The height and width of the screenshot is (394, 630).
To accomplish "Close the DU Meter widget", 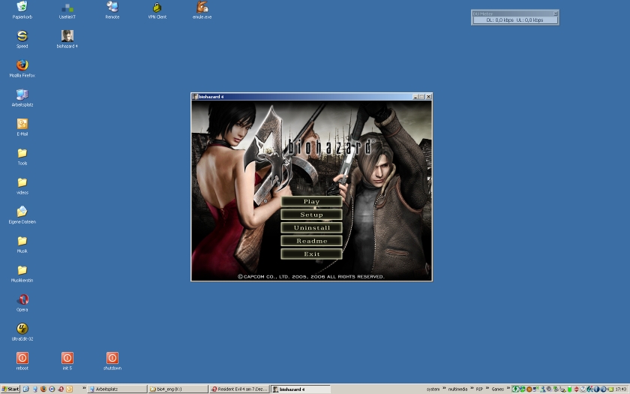I will coord(556,14).
